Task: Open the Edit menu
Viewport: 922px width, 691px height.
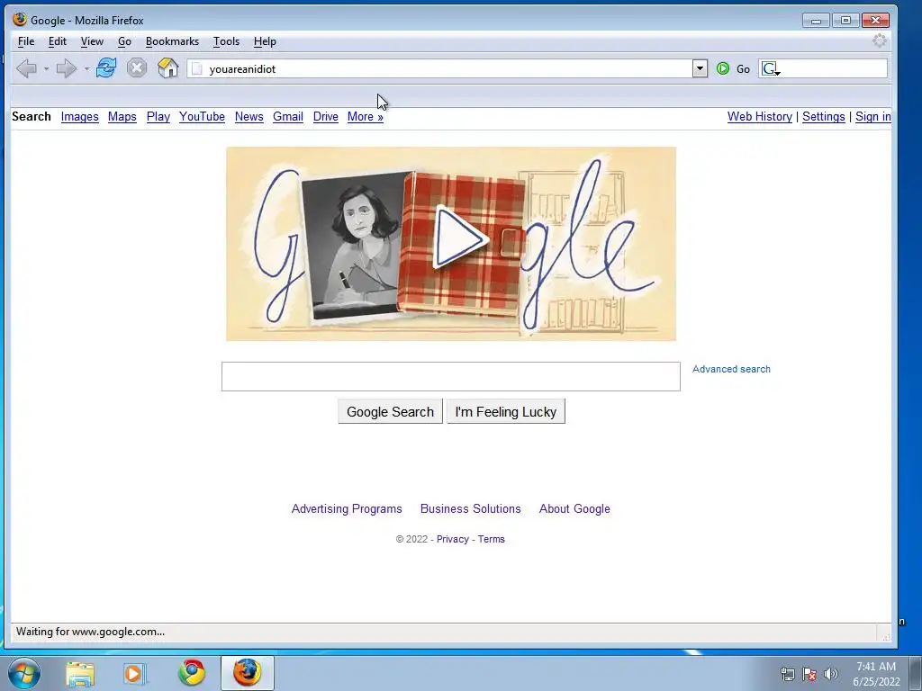Action: click(x=57, y=41)
